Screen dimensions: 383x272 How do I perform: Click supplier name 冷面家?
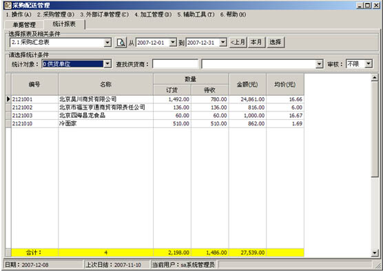tap(68, 123)
